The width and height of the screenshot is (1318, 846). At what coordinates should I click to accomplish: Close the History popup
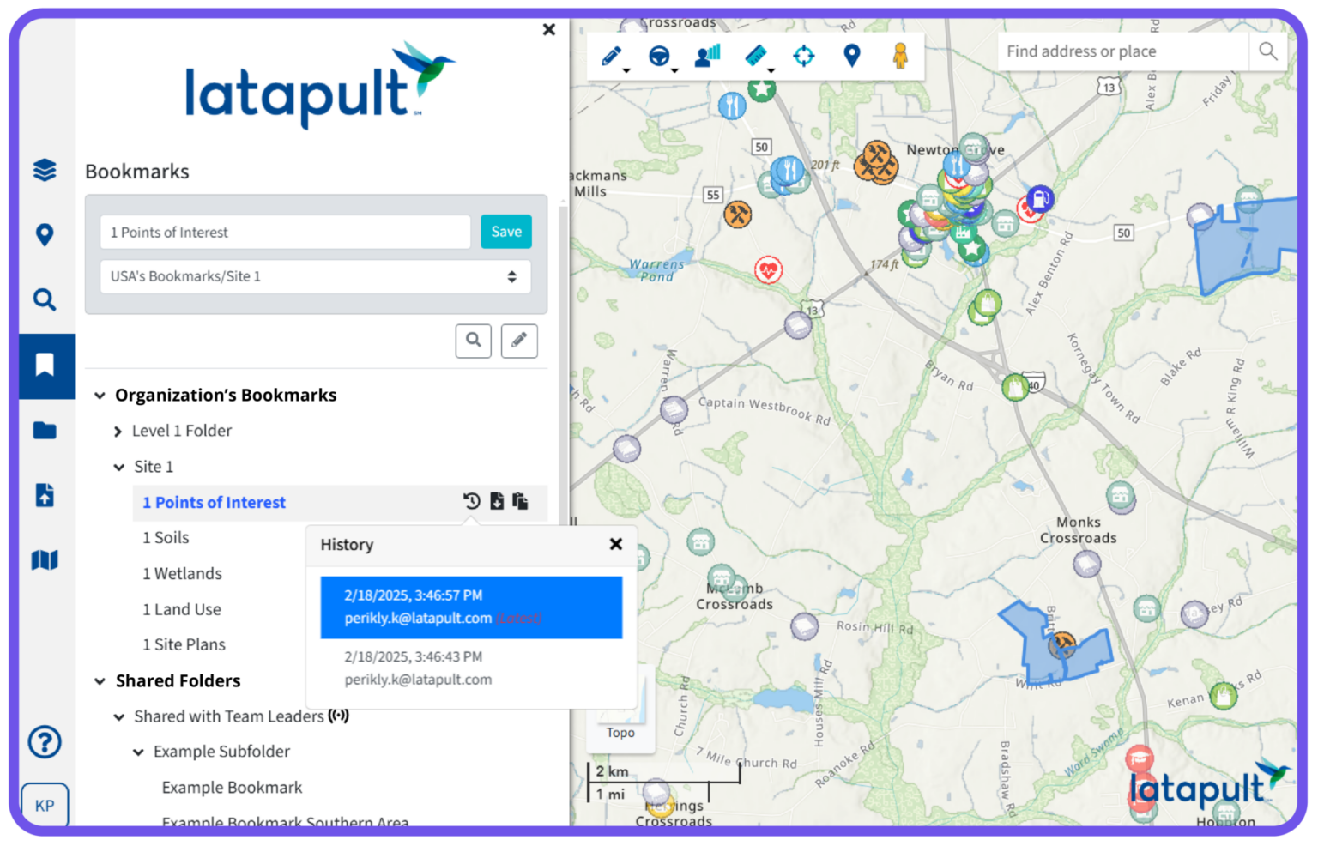point(616,544)
